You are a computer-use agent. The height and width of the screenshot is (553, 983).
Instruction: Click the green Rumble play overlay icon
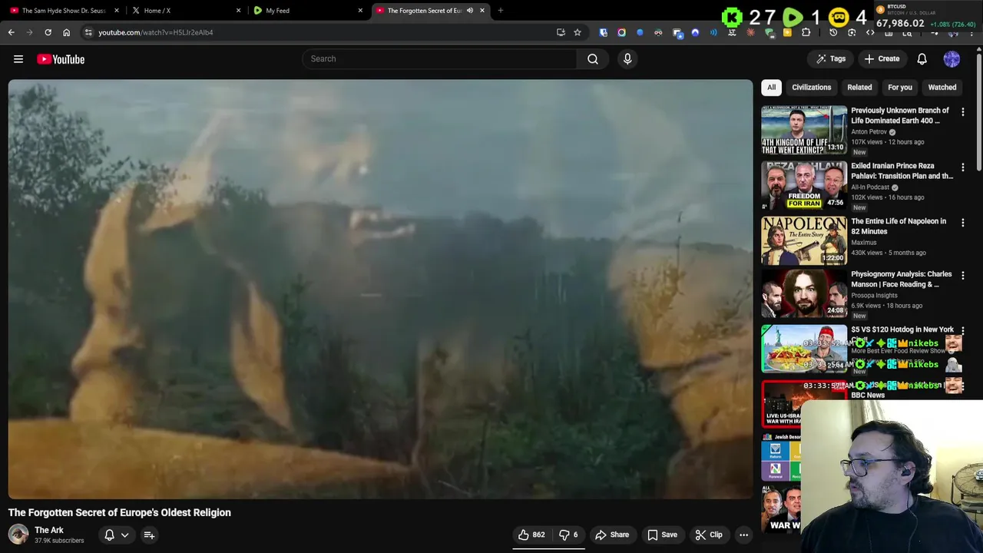tap(793, 17)
